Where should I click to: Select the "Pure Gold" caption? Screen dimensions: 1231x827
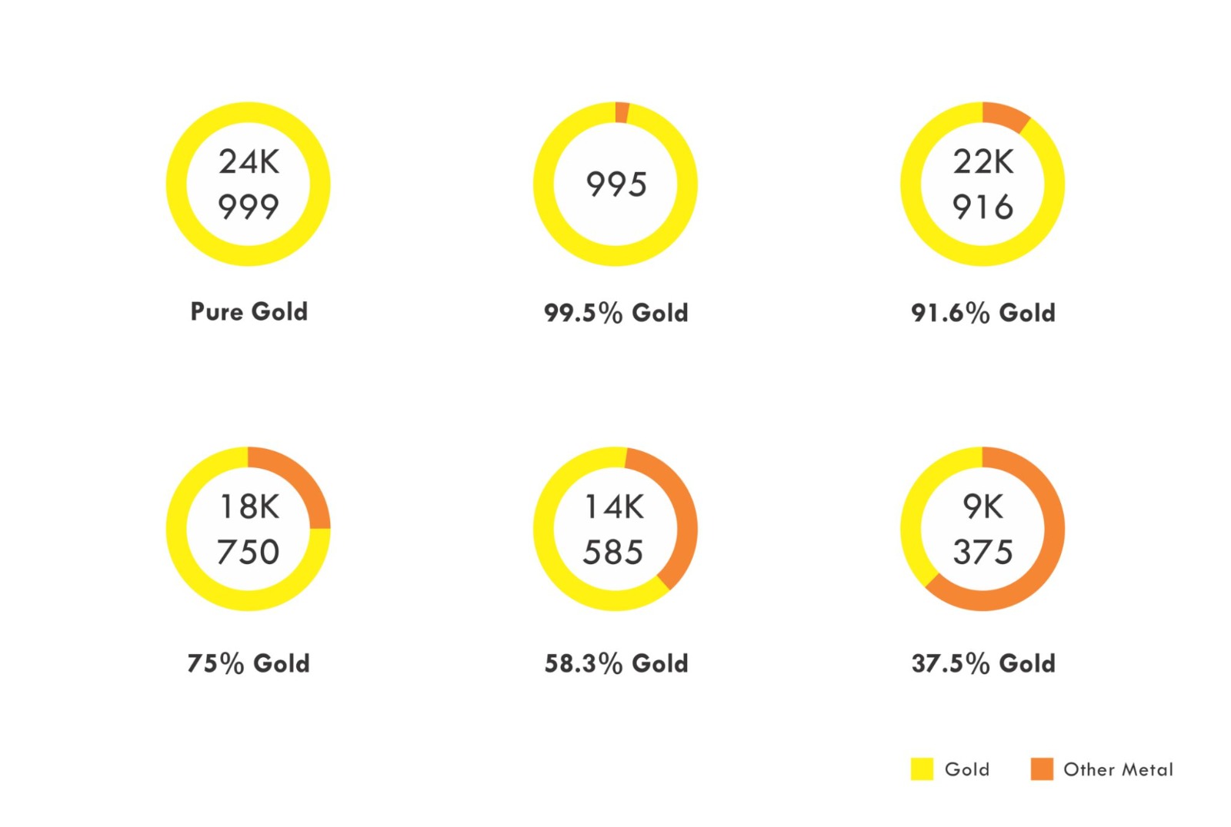(249, 311)
